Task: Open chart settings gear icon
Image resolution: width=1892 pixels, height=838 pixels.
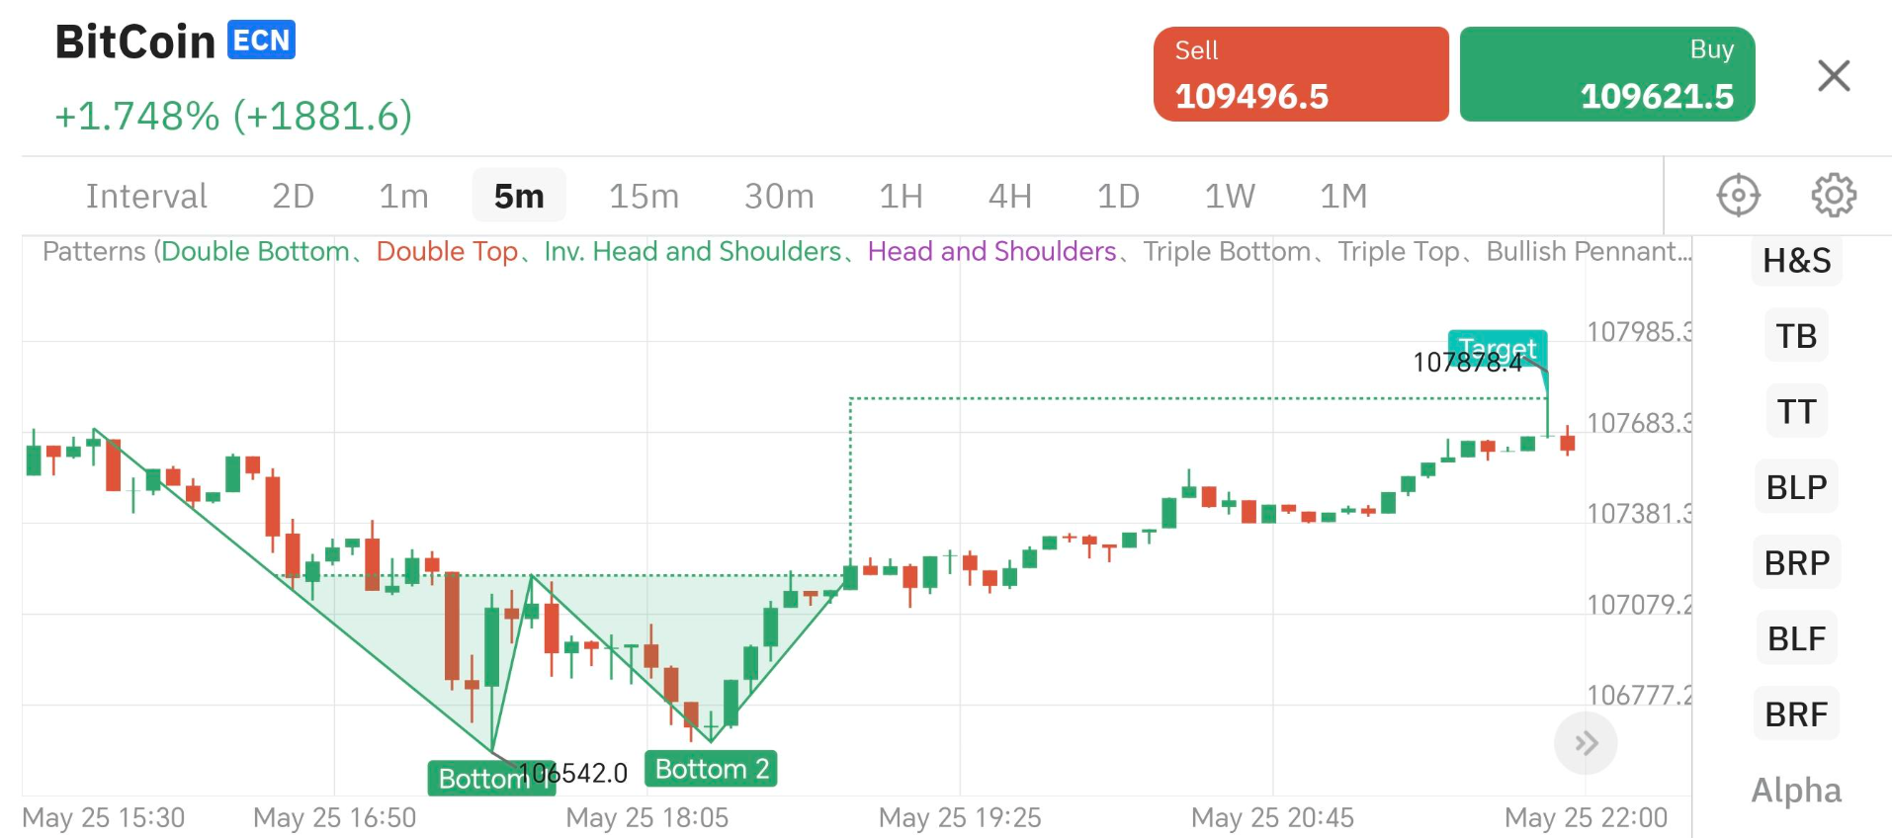Action: click(x=1834, y=195)
